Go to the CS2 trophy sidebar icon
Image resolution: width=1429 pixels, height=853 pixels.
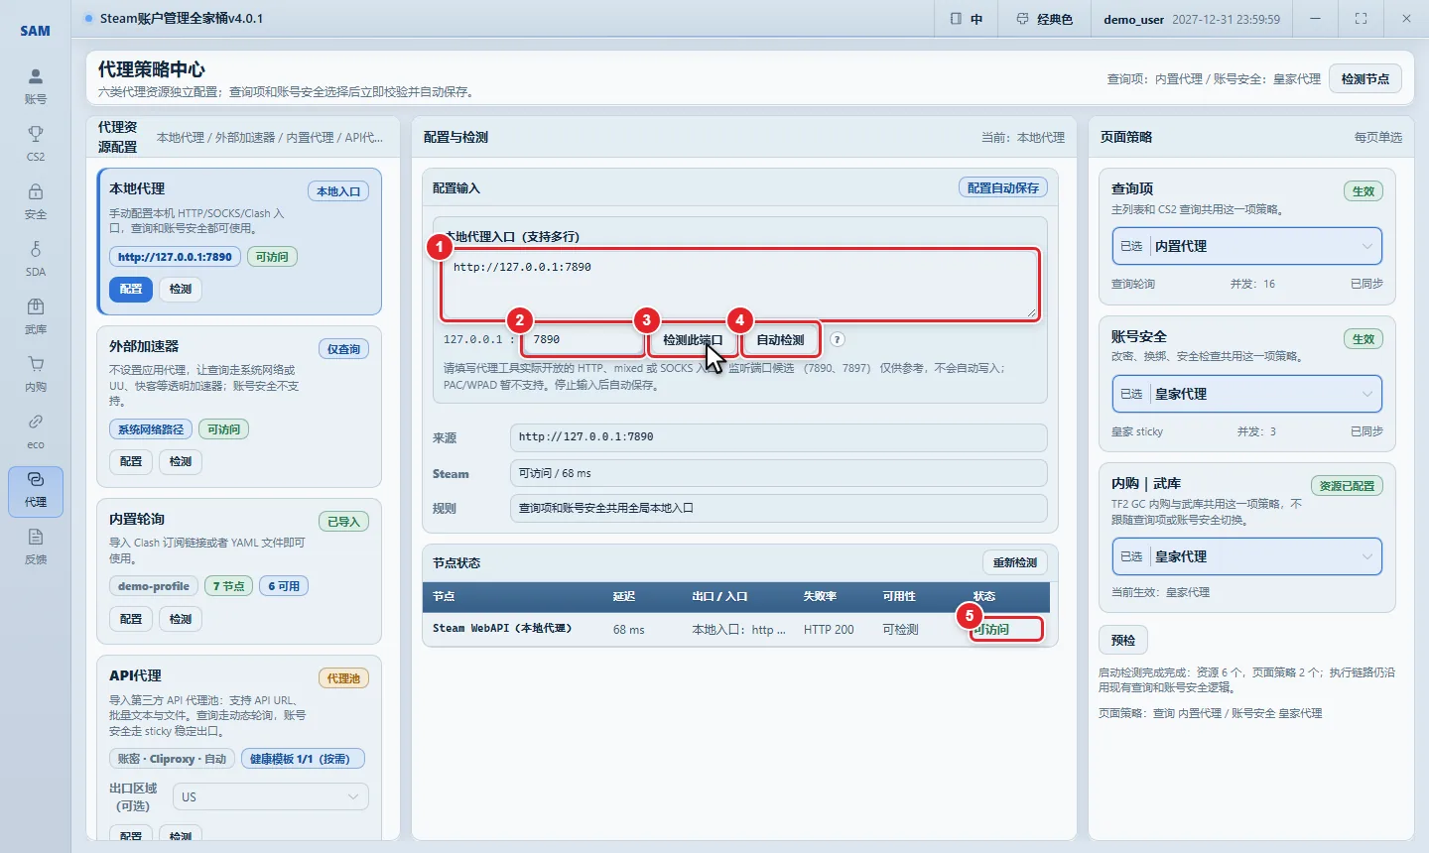pos(36,144)
